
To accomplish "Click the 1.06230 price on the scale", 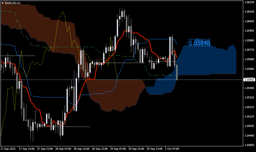I will pos(249,2).
